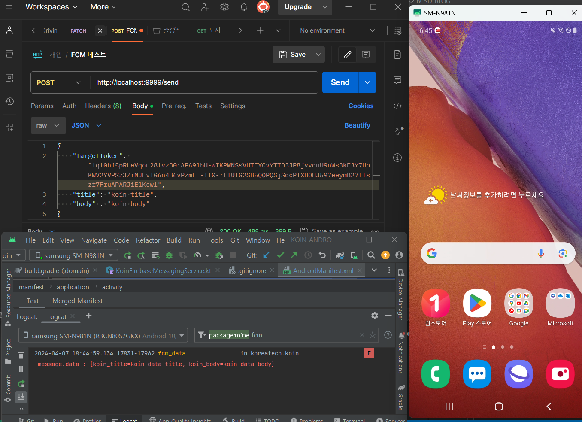Add a new Postman request tab
This screenshot has height=422, width=582.
pyautogui.click(x=260, y=30)
